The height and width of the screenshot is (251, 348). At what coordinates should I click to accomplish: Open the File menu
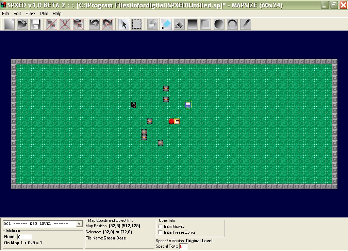pos(5,14)
